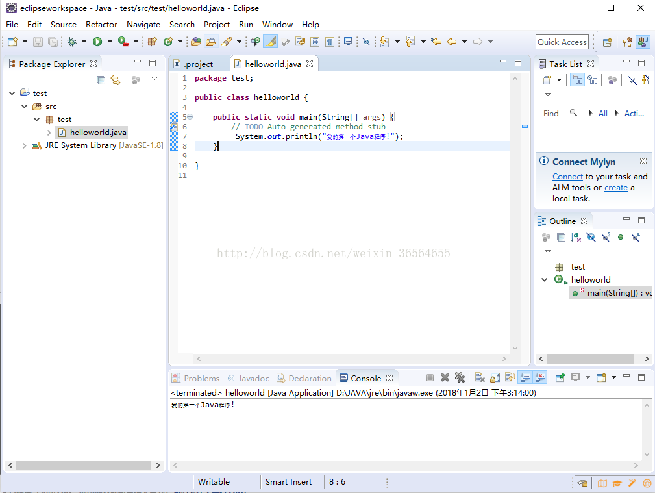
Task: Toggle Hide Static Members in Outline
Action: point(606,238)
